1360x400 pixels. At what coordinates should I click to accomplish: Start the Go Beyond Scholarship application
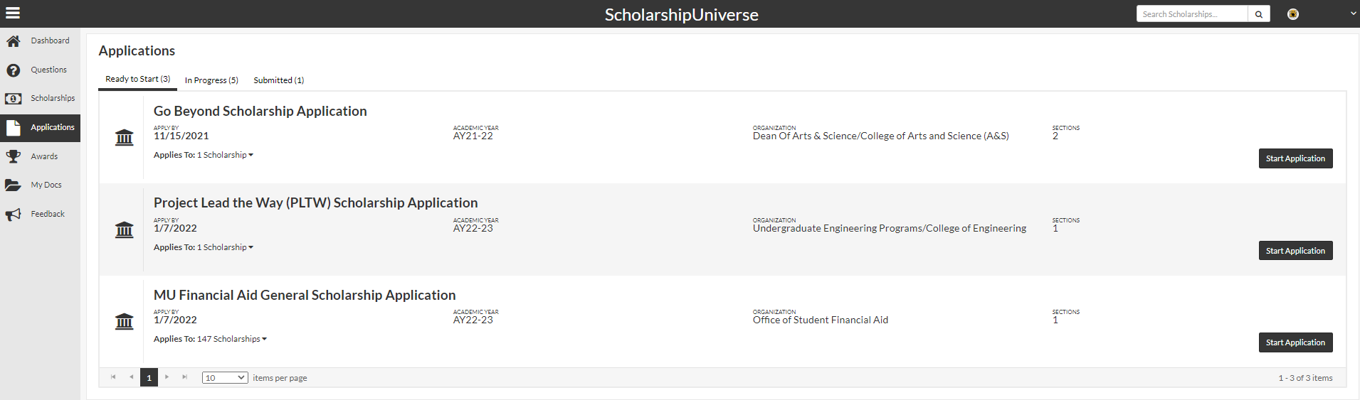[x=1295, y=158]
